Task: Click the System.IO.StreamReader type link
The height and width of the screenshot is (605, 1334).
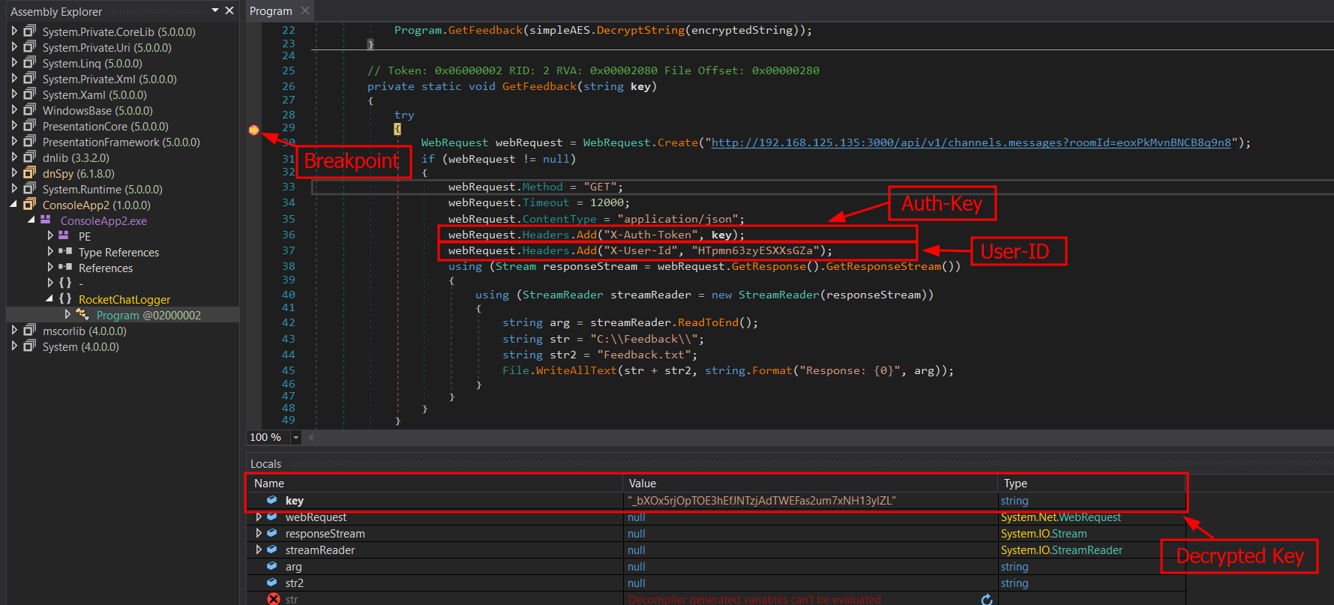Action: coord(1062,550)
